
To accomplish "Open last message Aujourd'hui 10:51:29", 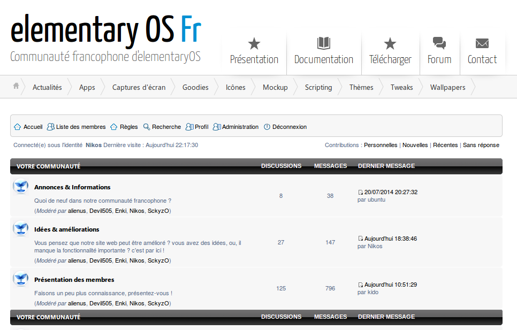I will coord(390,285).
